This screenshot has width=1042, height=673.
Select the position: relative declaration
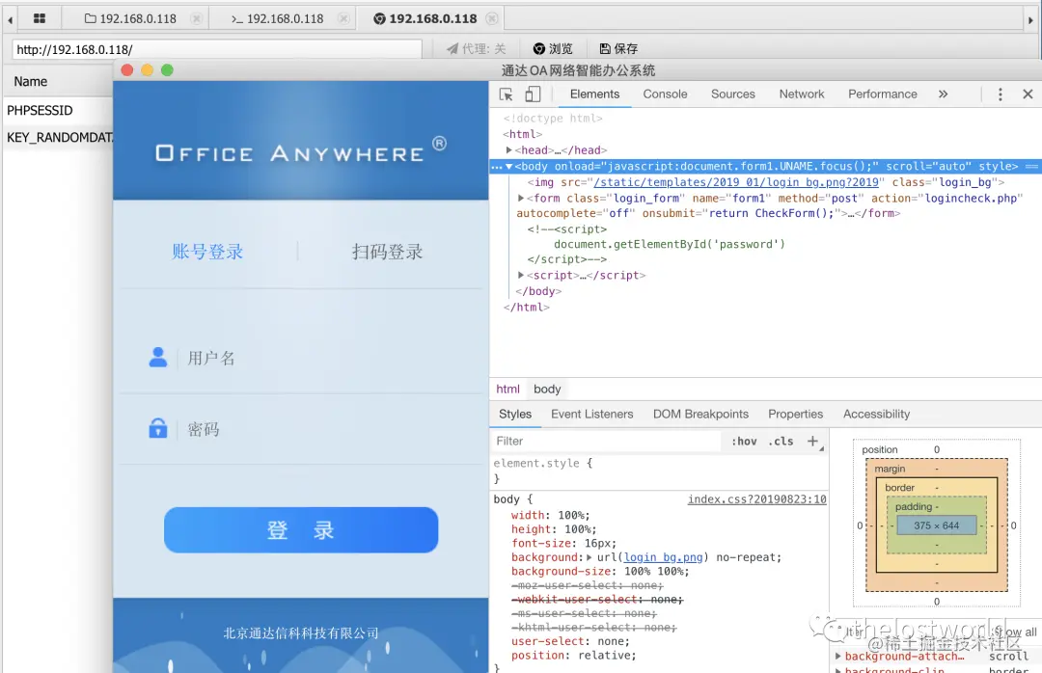[x=573, y=655]
